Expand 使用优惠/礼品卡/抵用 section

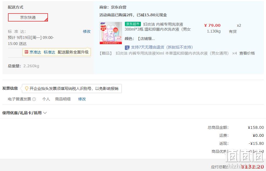[x=25, y=113]
